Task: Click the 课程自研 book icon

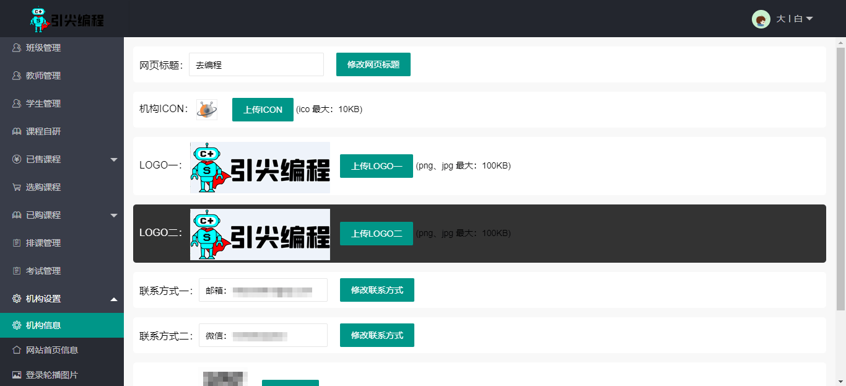Action: click(17, 131)
